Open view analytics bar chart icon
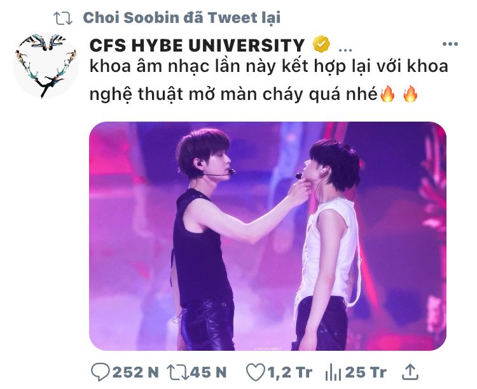Screen dimensions: 477x389 [x=333, y=372]
